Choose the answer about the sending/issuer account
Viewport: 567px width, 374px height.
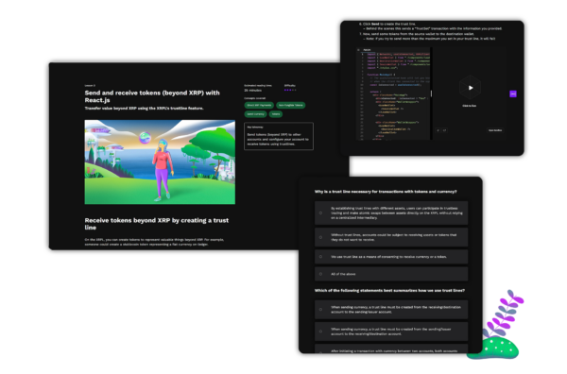pyautogui.click(x=320, y=331)
